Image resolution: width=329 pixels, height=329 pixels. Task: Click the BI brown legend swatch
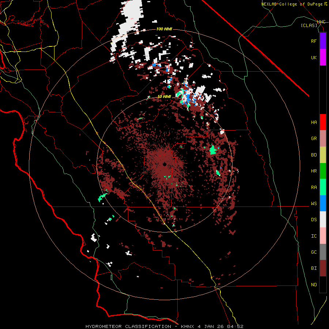pyautogui.click(x=323, y=268)
